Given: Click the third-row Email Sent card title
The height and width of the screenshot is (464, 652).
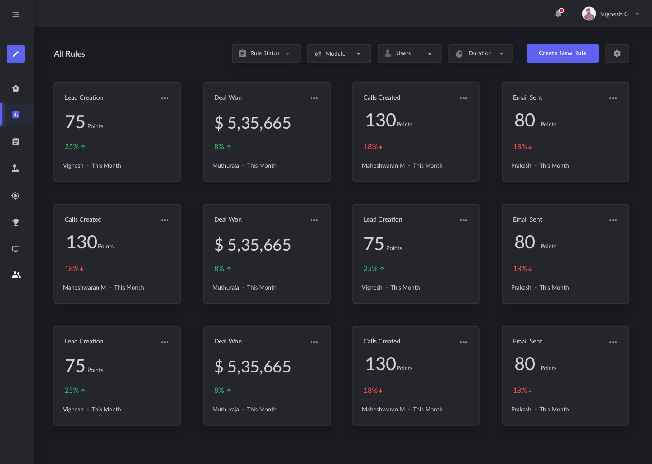Looking at the screenshot, I should tap(527, 341).
